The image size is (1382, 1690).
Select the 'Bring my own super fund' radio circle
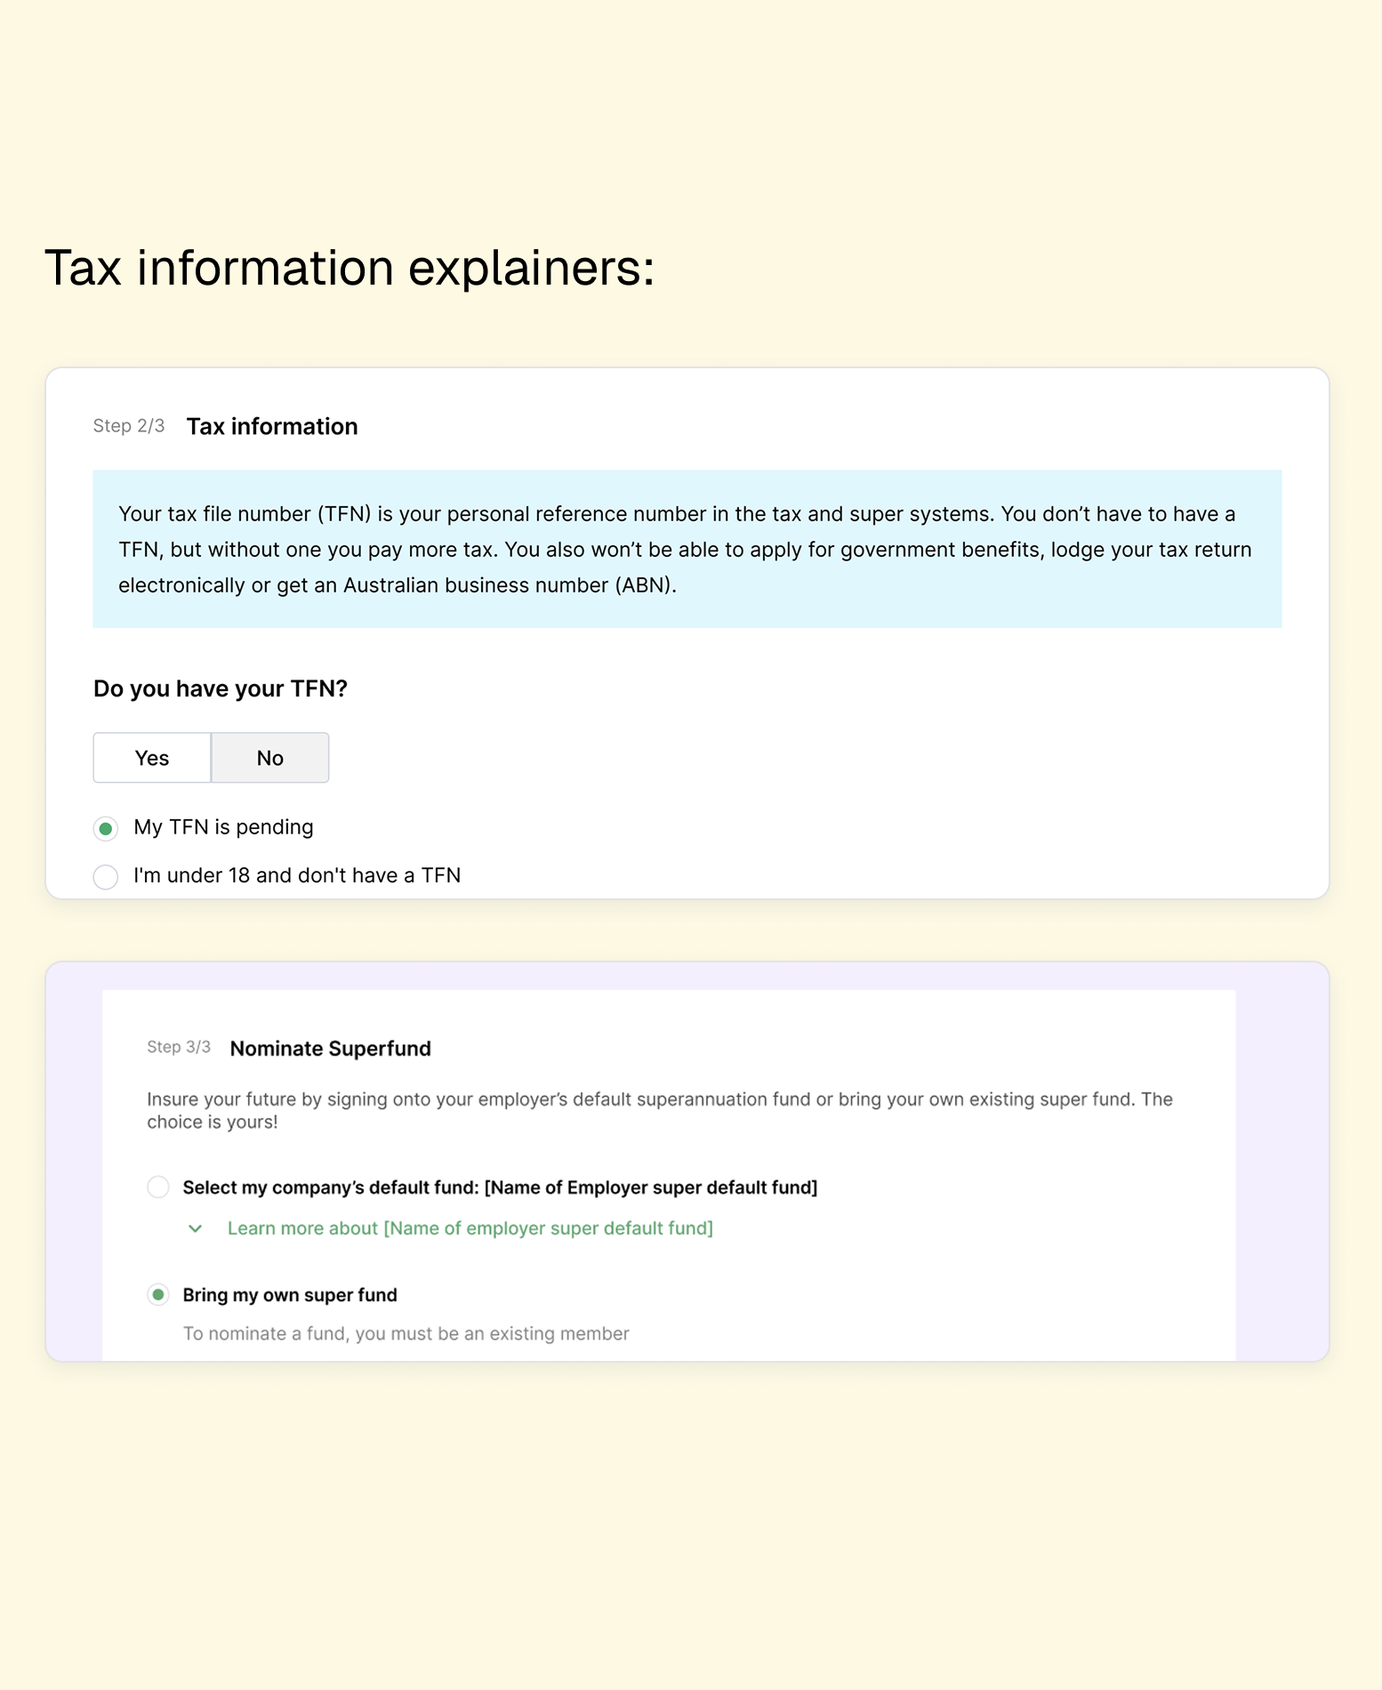click(x=158, y=1295)
